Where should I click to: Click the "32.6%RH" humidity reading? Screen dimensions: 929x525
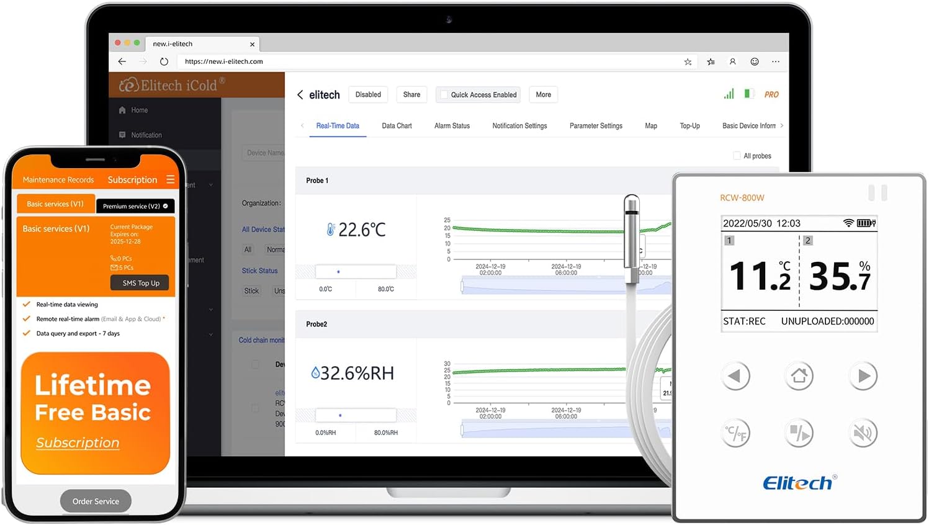357,373
